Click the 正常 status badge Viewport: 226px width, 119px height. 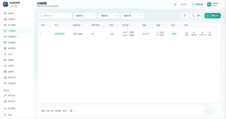click(174, 34)
